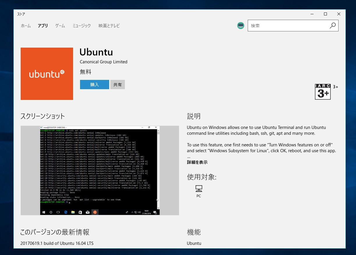Click the スクリーンショット section heading
The width and height of the screenshot is (356, 255).
click(x=43, y=116)
